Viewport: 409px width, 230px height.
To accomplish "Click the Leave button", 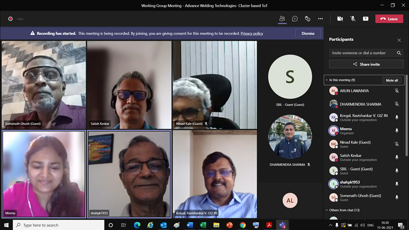I will 389,19.
